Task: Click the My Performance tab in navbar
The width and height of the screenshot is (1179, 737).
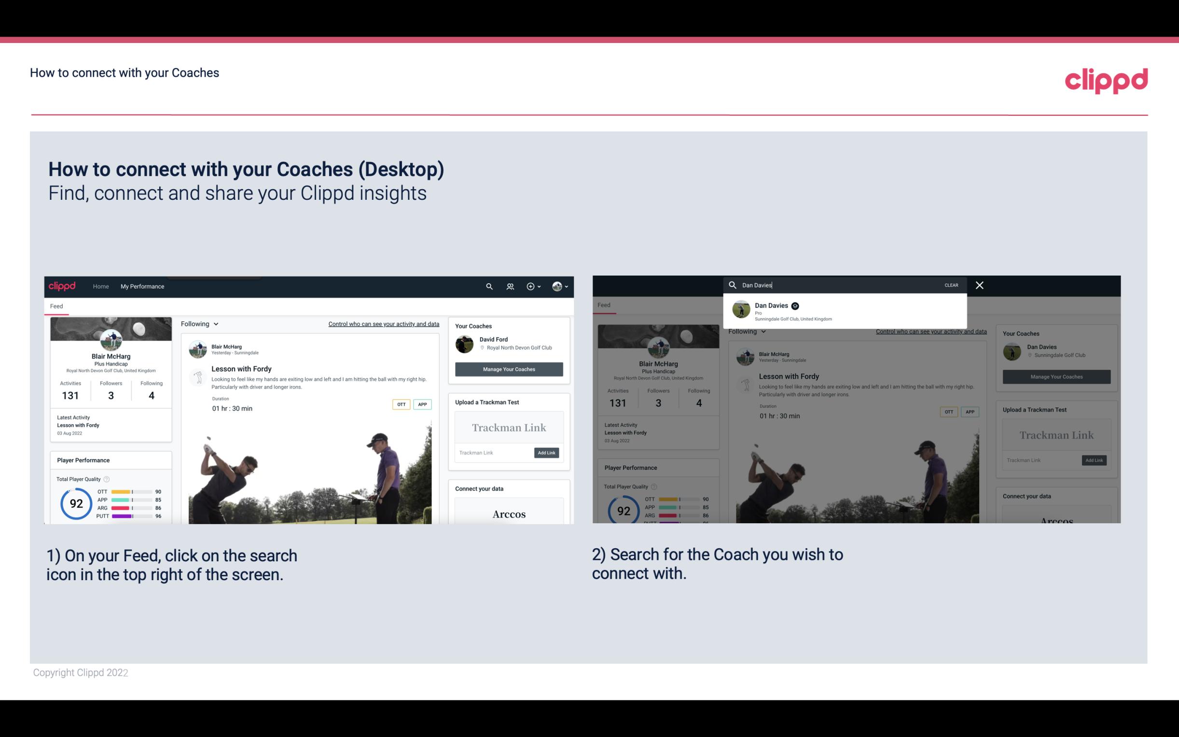Action: (x=142, y=286)
